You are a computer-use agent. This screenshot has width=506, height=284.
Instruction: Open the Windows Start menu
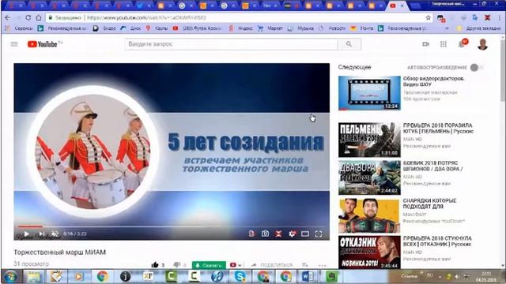pos(10,277)
